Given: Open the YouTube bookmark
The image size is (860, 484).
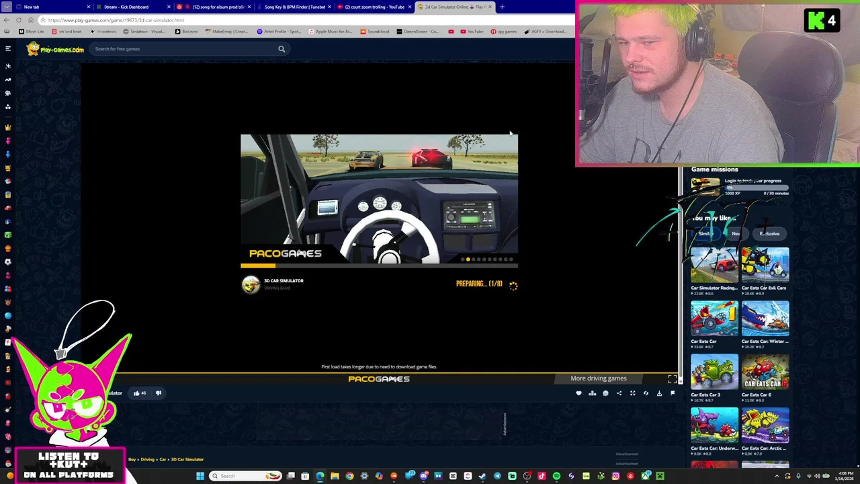Looking at the screenshot, I should pos(472,32).
